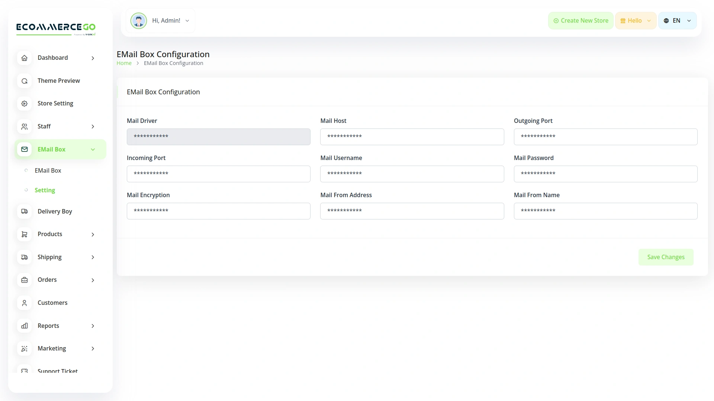Open the Hello store switcher
Image resolution: width=714 pixels, height=401 pixels.
[635, 20]
